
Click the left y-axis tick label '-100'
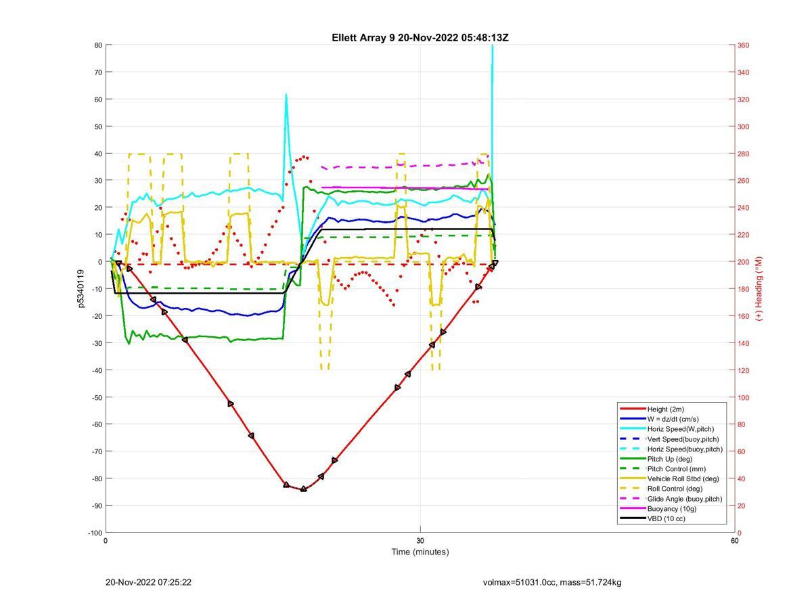pyautogui.click(x=95, y=533)
